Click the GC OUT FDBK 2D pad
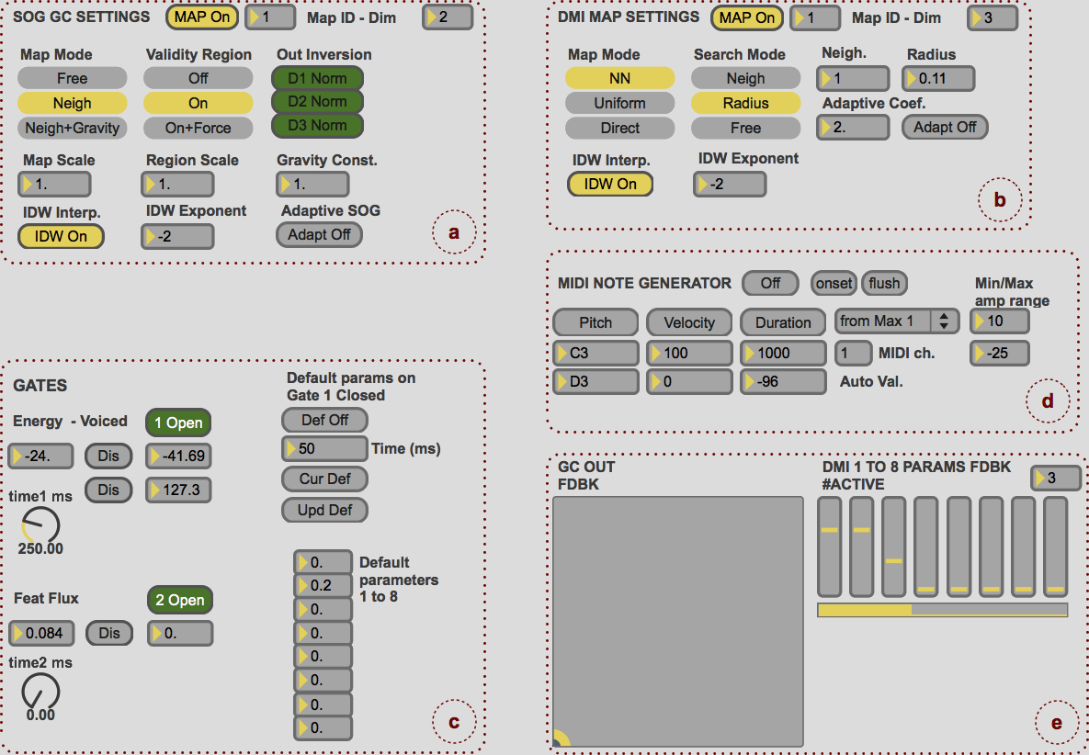This screenshot has width=1089, height=755. coord(678,622)
